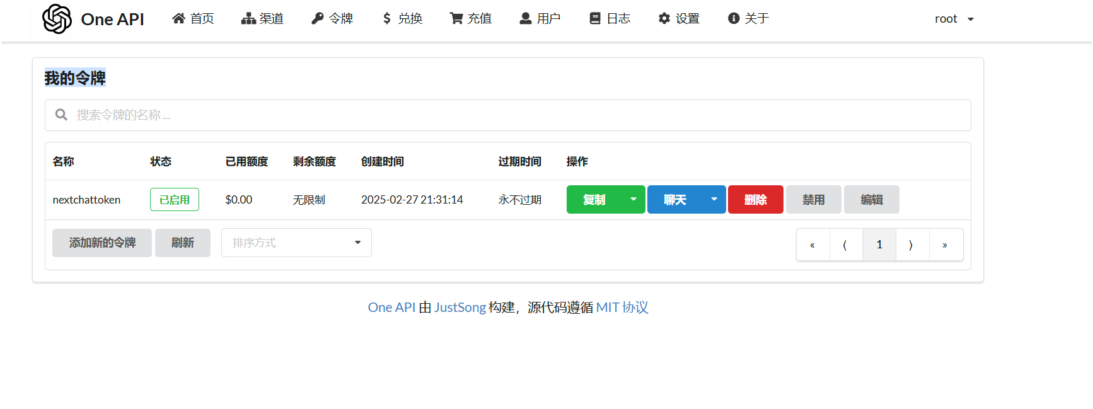1093x409 pixels.
Task: Click the red 删除 delete button
Action: click(x=755, y=200)
